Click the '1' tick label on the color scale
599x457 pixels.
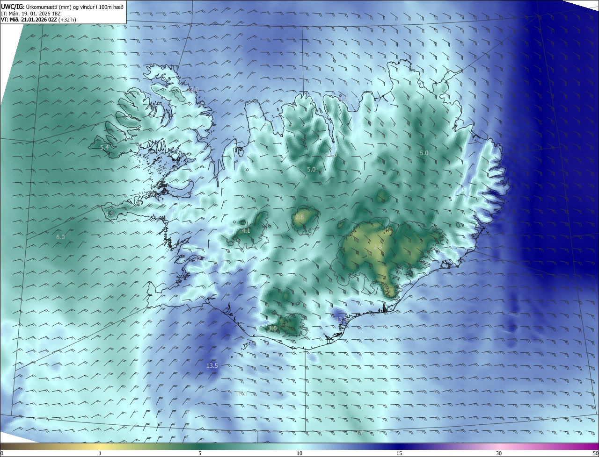(100, 453)
